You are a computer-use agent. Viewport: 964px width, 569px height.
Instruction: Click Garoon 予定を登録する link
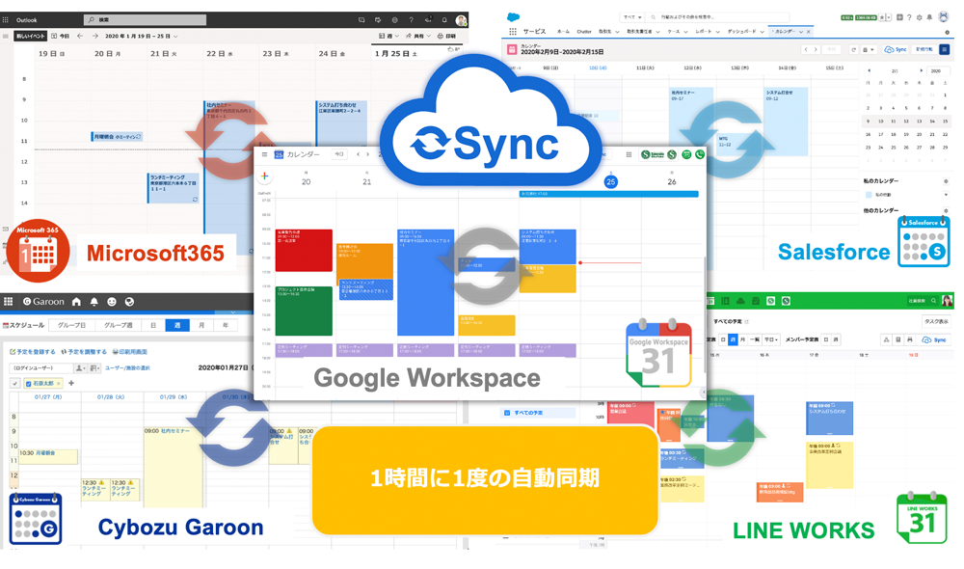point(33,352)
